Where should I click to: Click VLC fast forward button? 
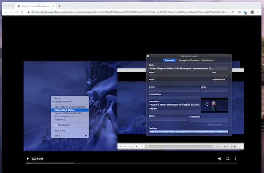pyautogui.click(x=130, y=146)
